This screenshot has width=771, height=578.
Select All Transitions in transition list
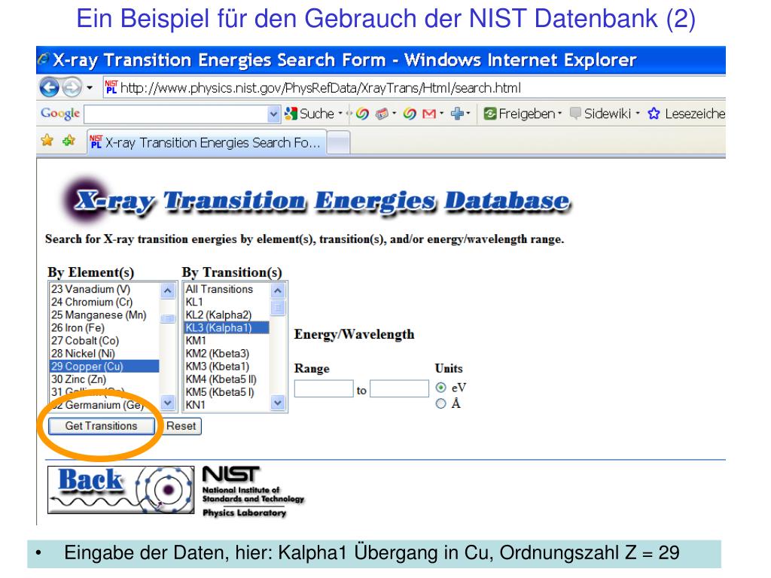227,289
